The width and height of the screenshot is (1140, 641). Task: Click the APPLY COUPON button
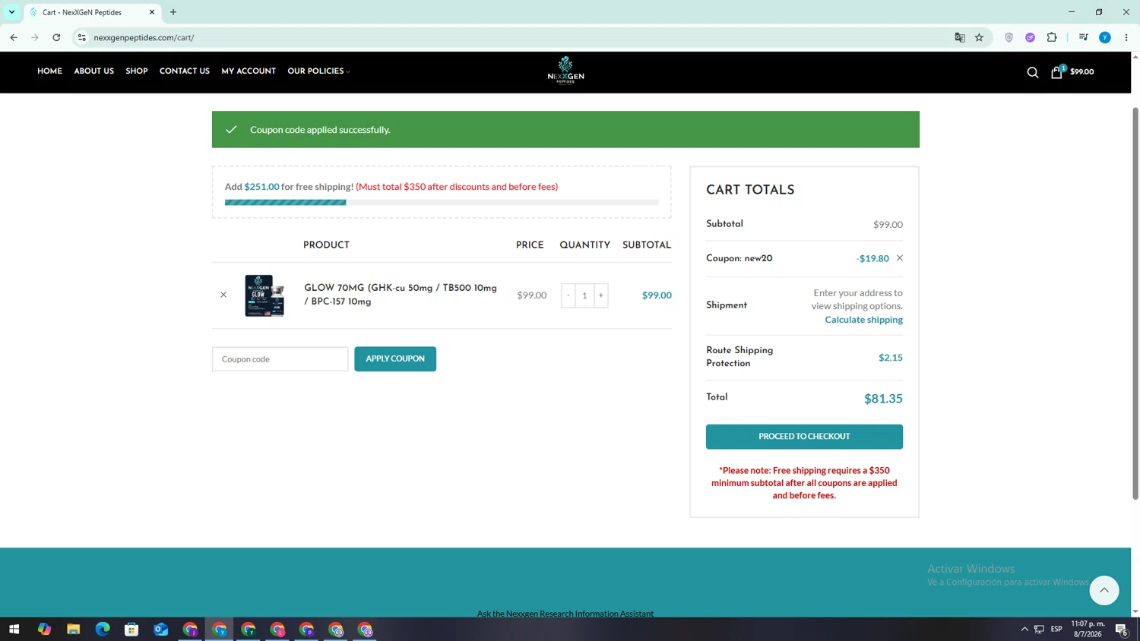[395, 358]
